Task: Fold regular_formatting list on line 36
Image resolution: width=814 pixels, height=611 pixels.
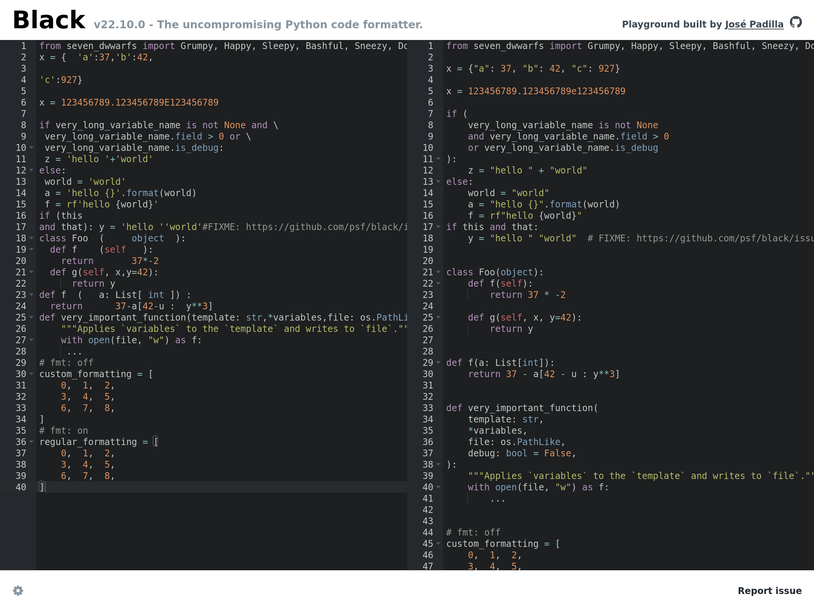Action: (x=31, y=442)
